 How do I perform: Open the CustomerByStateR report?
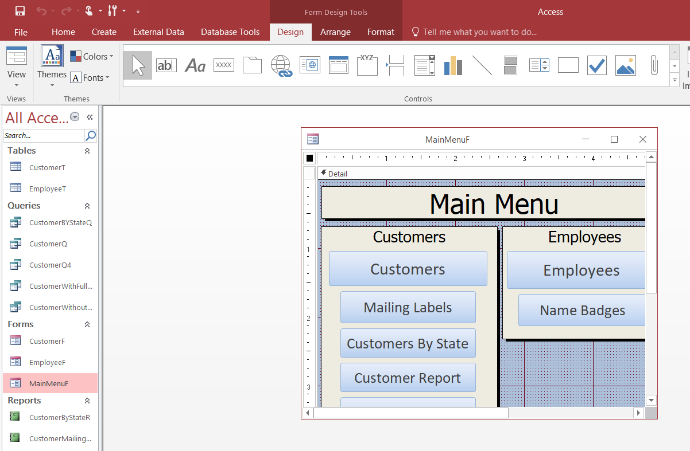pyautogui.click(x=60, y=417)
